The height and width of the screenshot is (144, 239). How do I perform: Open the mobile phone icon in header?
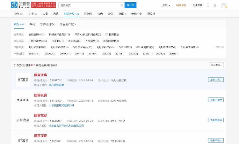(208, 5)
